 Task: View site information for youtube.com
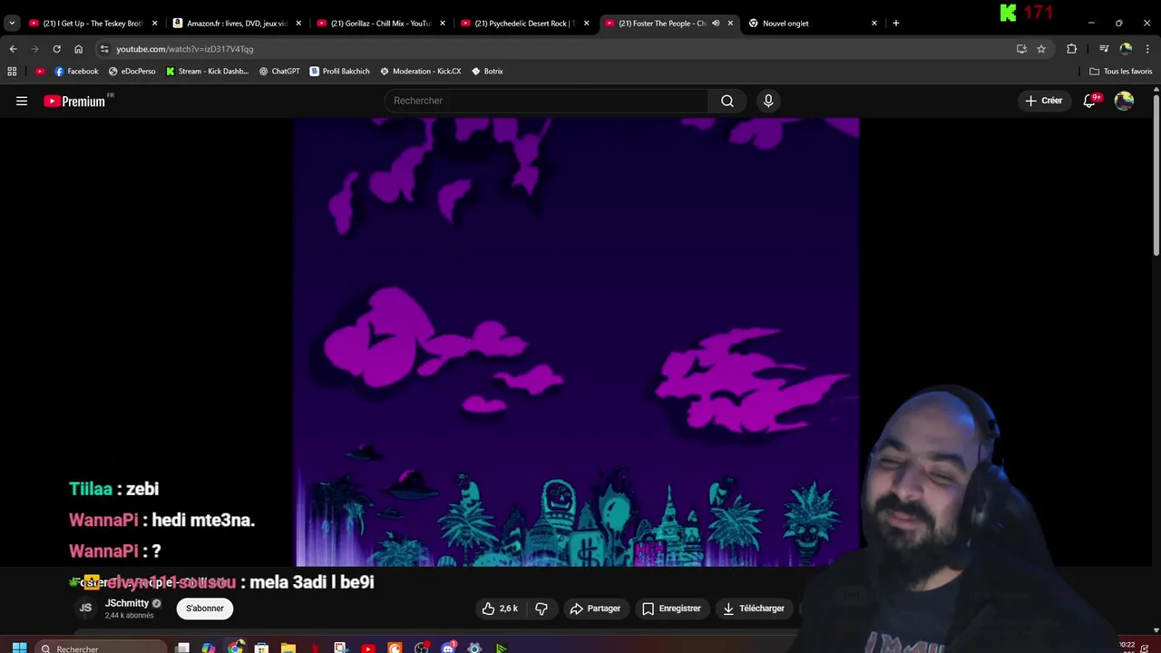(x=104, y=49)
